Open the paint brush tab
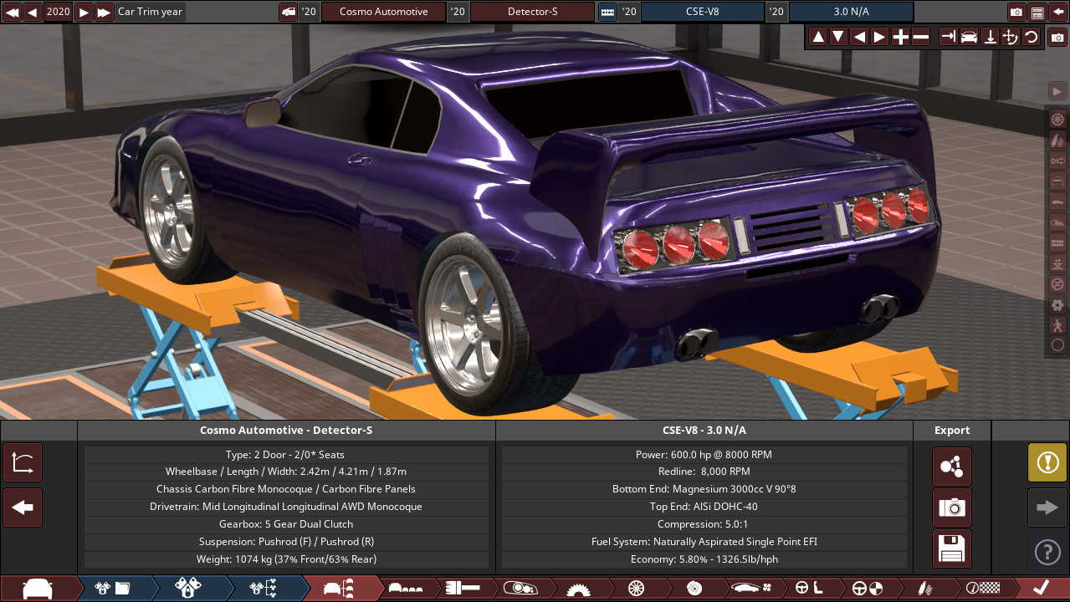Screen dimensions: 1070x602 (x=462, y=589)
